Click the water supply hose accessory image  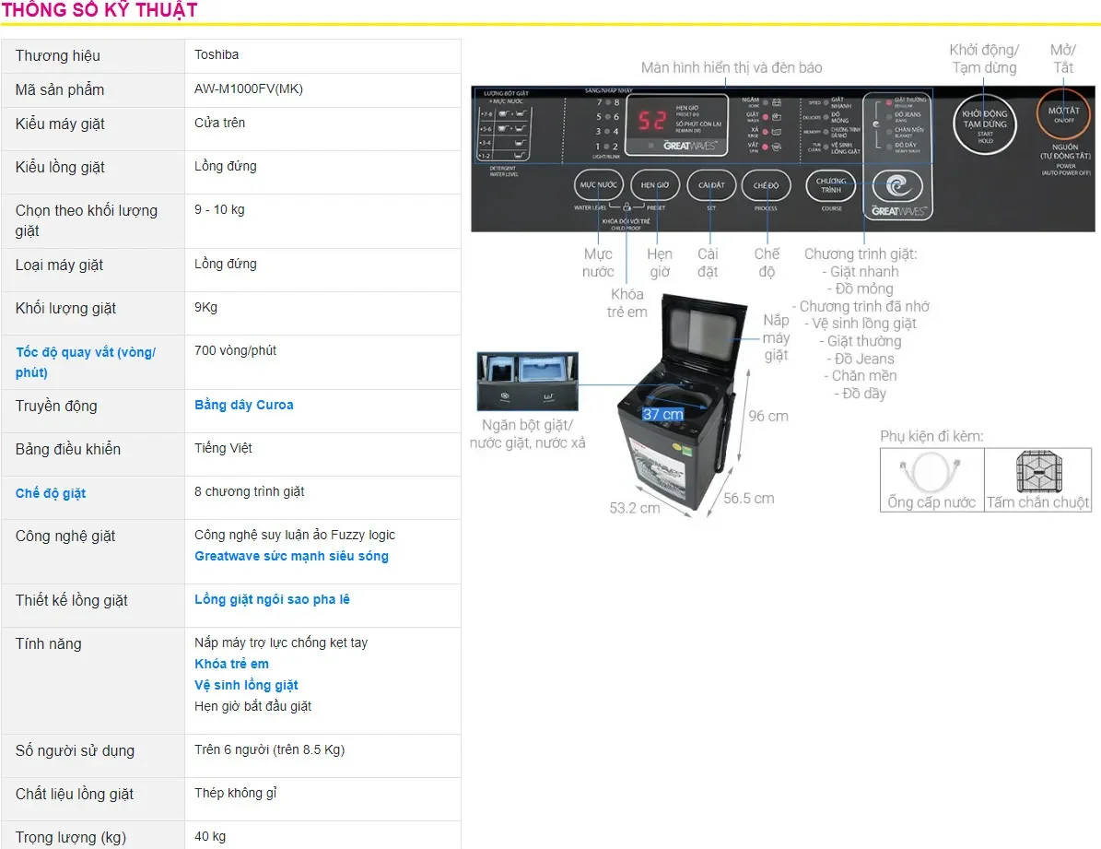tap(931, 472)
